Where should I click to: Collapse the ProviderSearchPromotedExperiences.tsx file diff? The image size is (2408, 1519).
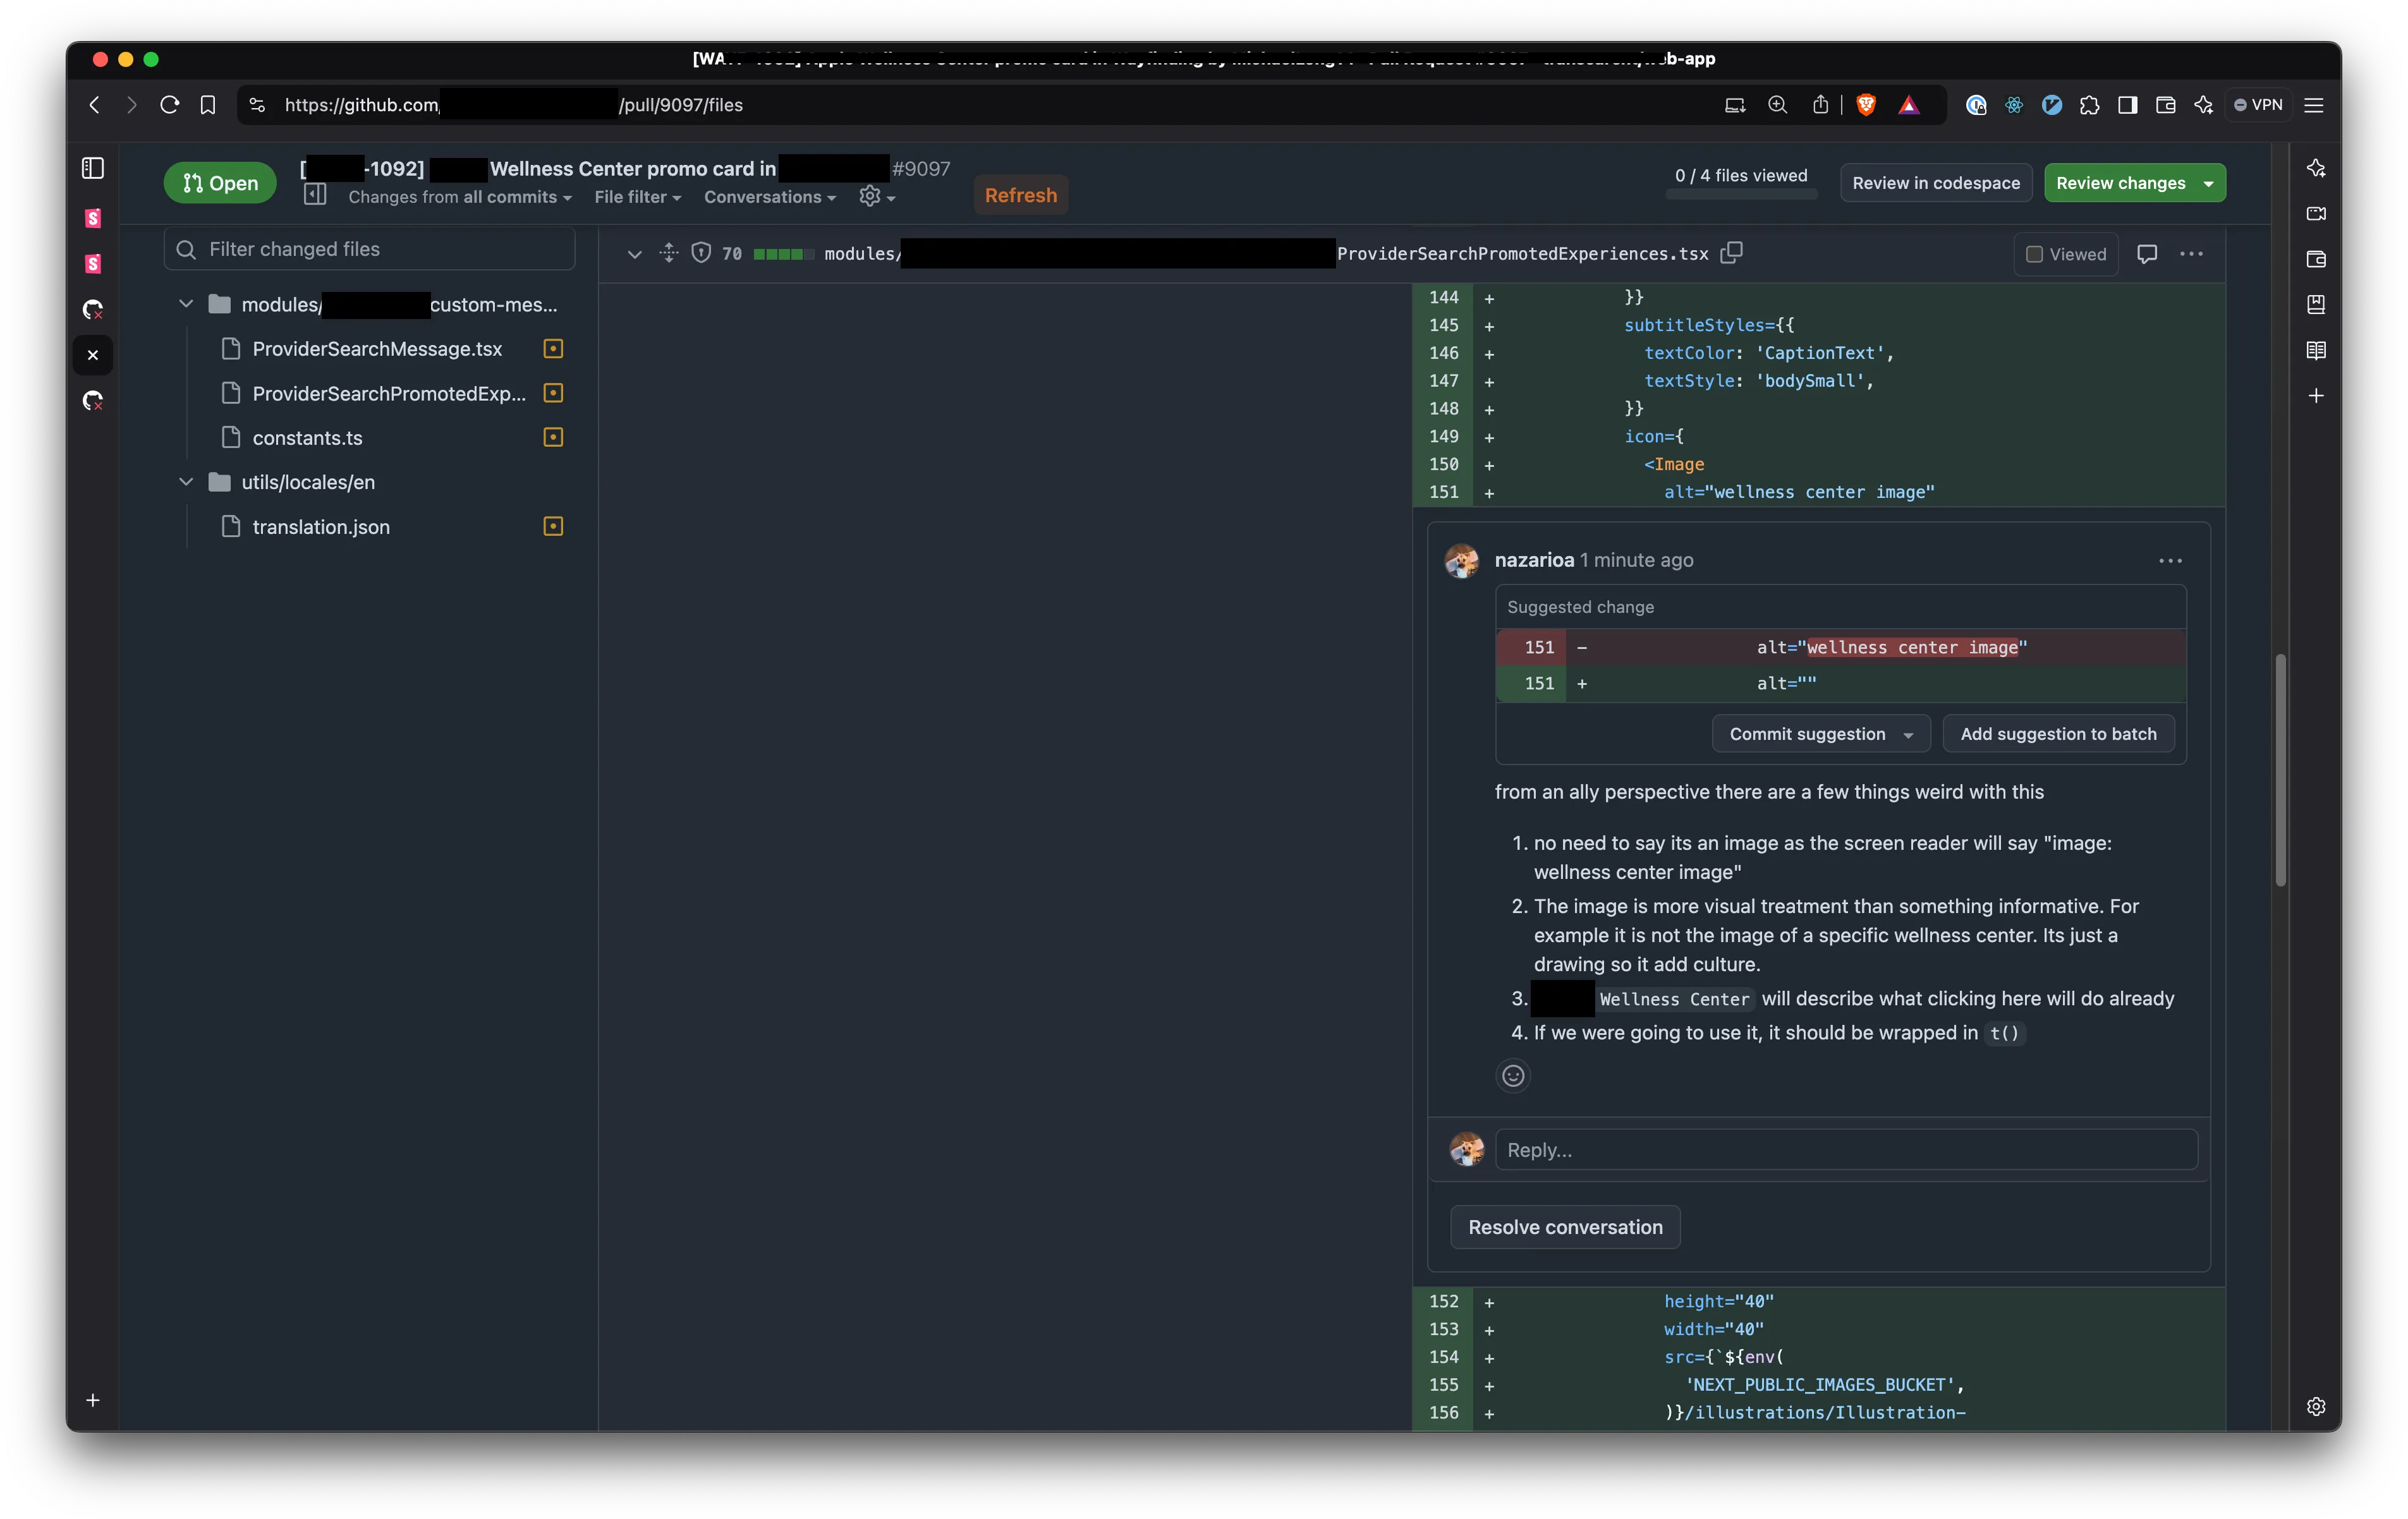point(634,254)
